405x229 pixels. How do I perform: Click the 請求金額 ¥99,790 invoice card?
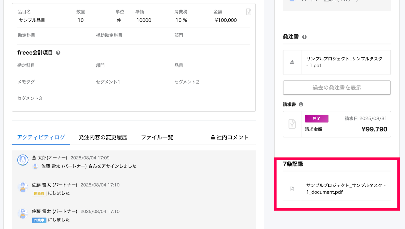coord(337,124)
